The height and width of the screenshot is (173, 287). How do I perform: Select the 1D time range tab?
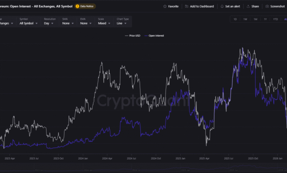(235, 19)
